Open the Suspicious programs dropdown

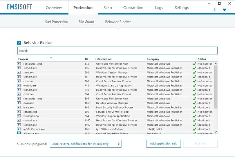(x=85, y=144)
